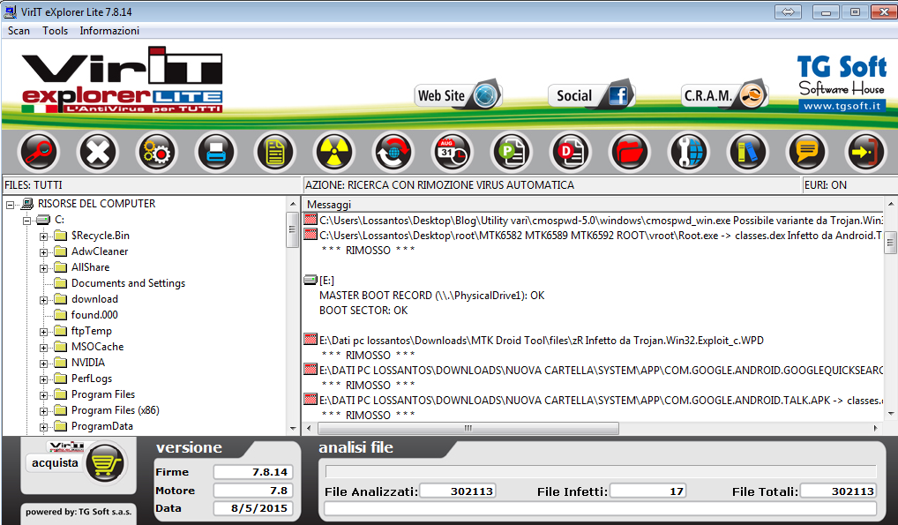Select the Root.exe infected message line
The image size is (898, 525).
594,235
